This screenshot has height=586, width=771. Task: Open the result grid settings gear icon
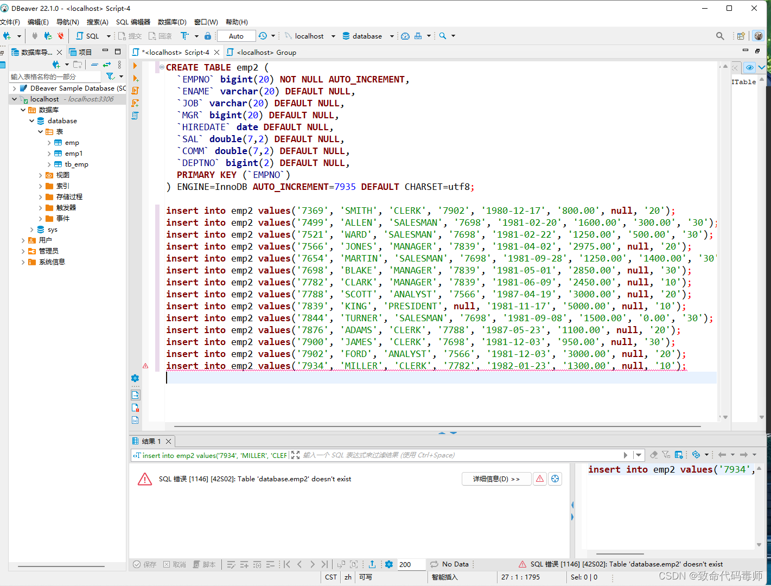pyautogui.click(x=389, y=564)
